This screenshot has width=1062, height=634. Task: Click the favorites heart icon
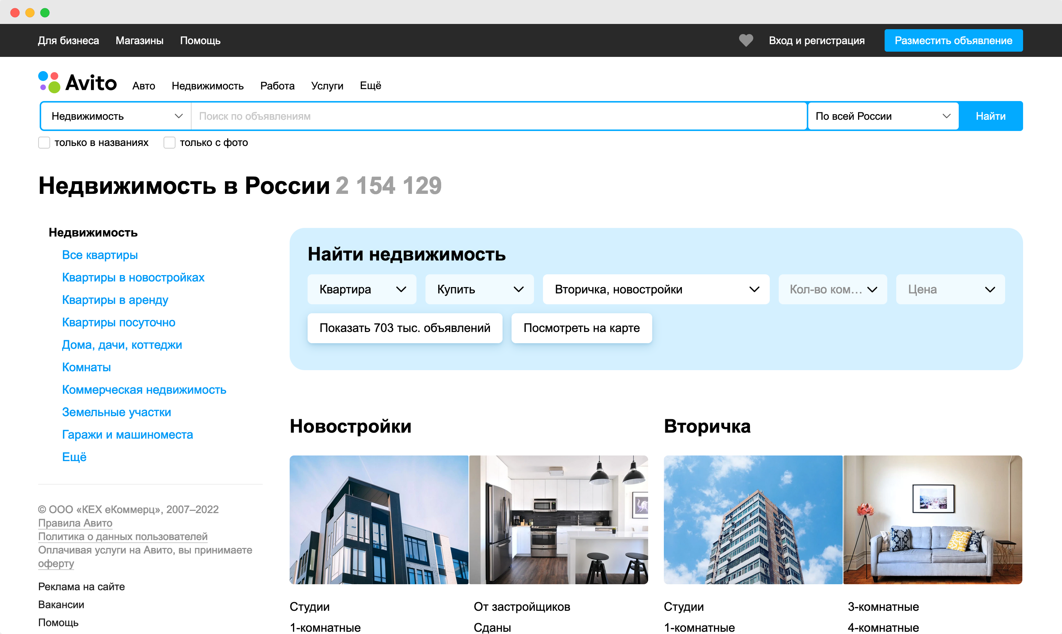745,40
